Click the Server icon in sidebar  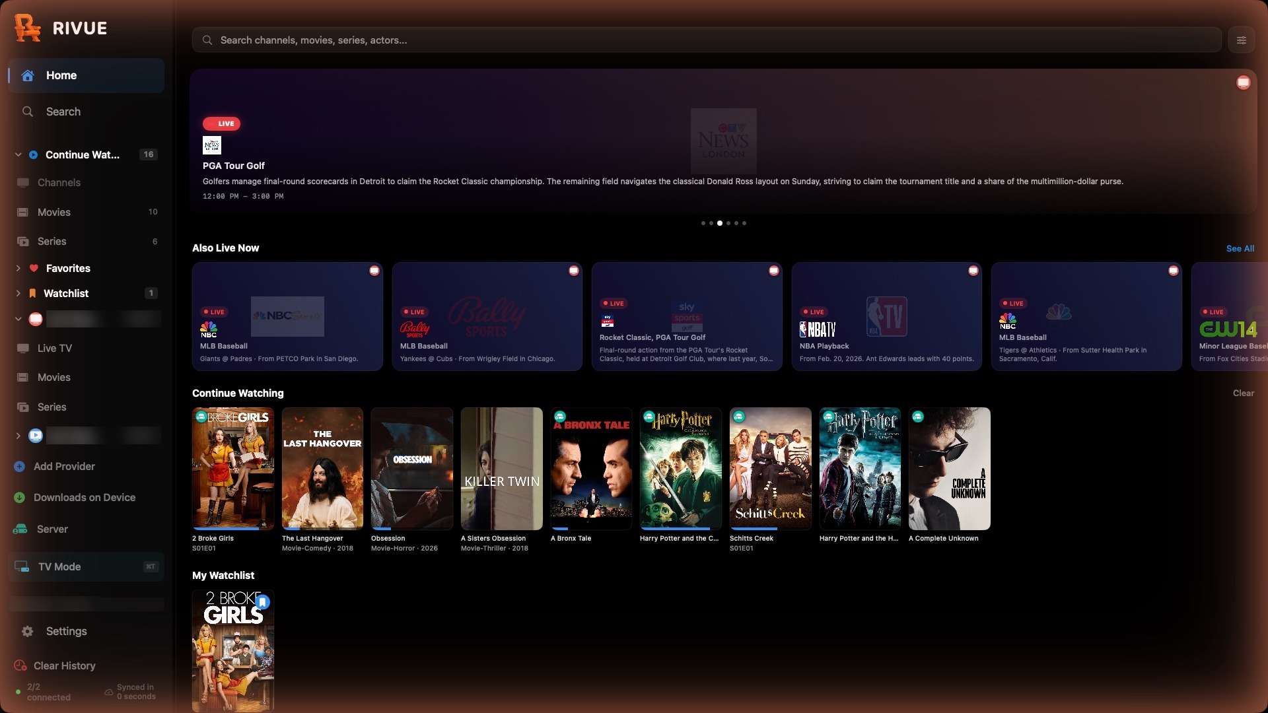[x=20, y=529]
